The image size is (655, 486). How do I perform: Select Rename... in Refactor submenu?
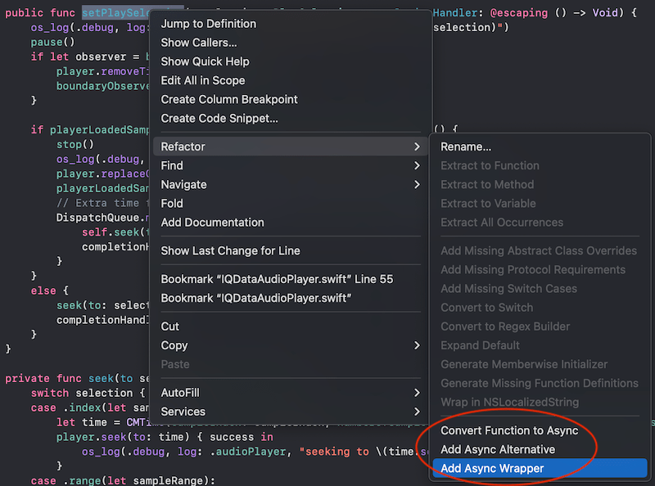point(466,146)
